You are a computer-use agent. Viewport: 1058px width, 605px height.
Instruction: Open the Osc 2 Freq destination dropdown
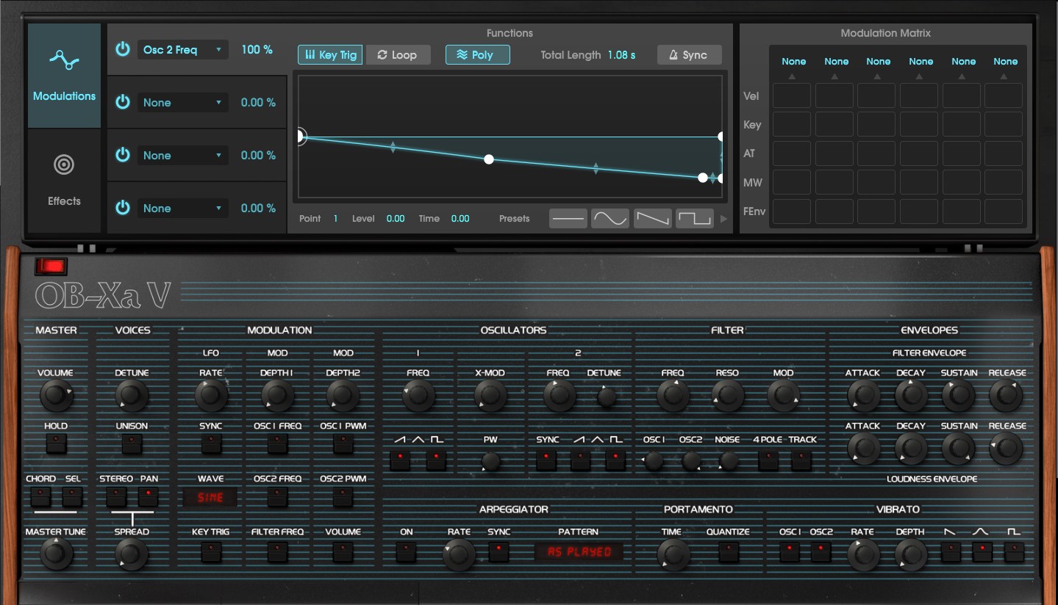click(x=182, y=50)
